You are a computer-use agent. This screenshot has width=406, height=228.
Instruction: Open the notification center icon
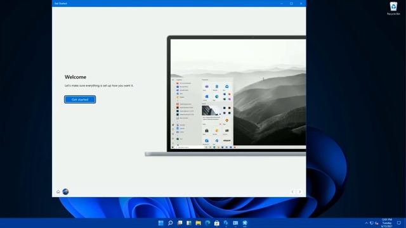pyautogui.click(x=399, y=223)
